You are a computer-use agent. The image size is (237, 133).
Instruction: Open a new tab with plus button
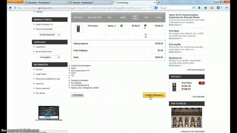pos(159,3)
